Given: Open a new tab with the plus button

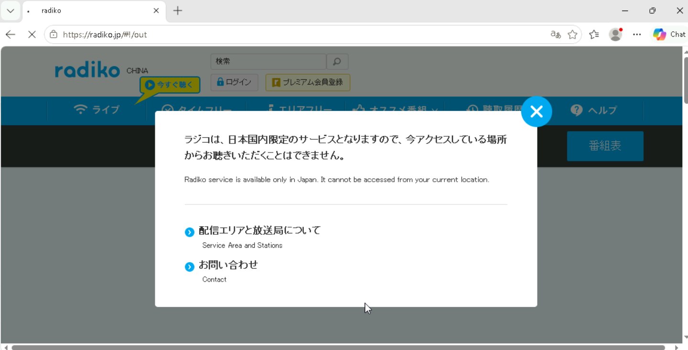Looking at the screenshot, I should pos(178,11).
